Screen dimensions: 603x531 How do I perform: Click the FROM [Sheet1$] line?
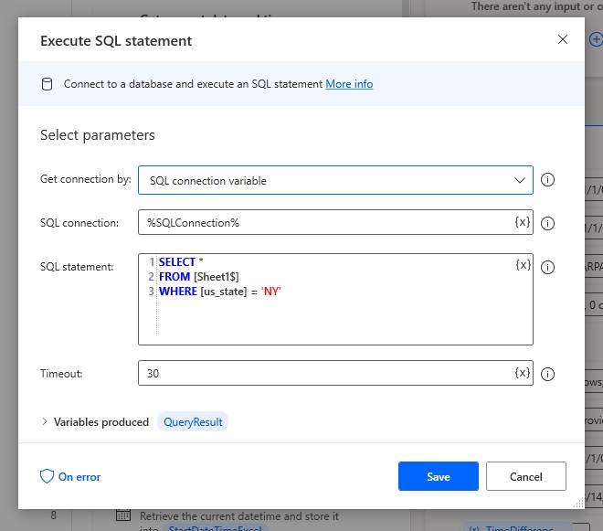(199, 277)
